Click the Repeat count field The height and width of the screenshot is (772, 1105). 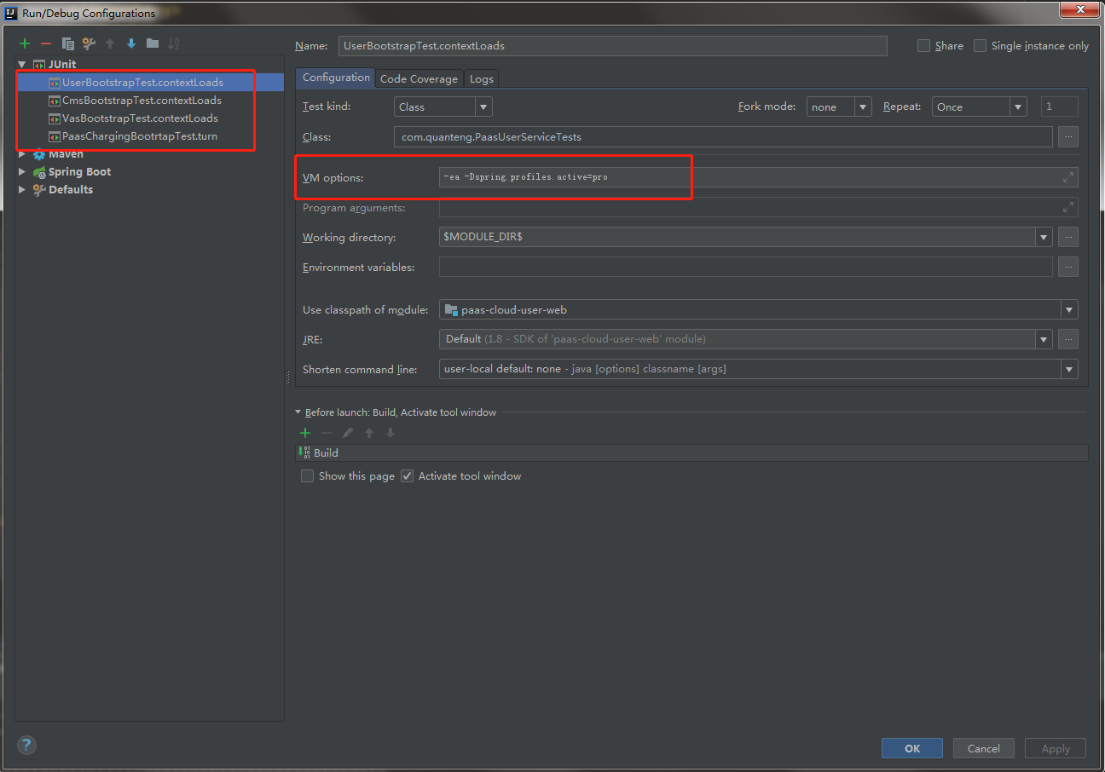(1059, 107)
